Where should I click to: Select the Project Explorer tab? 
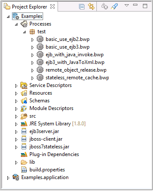coord(29,7)
